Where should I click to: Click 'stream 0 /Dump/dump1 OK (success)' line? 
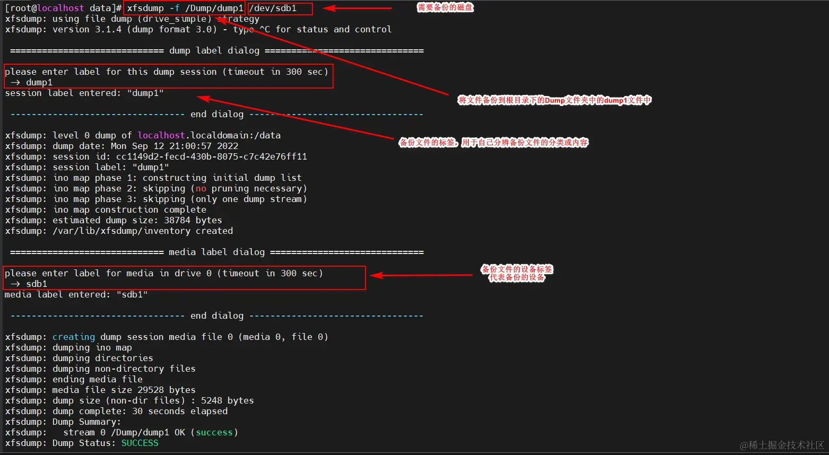click(x=121, y=432)
